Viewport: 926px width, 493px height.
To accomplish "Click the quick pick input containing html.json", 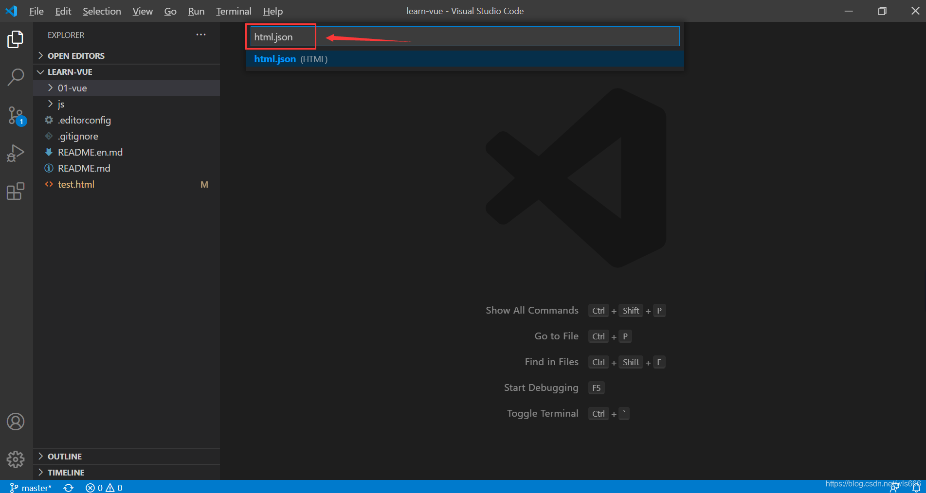I will pyautogui.click(x=465, y=36).
